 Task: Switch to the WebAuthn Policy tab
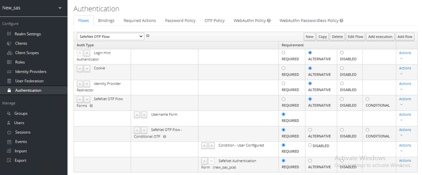(x=250, y=20)
